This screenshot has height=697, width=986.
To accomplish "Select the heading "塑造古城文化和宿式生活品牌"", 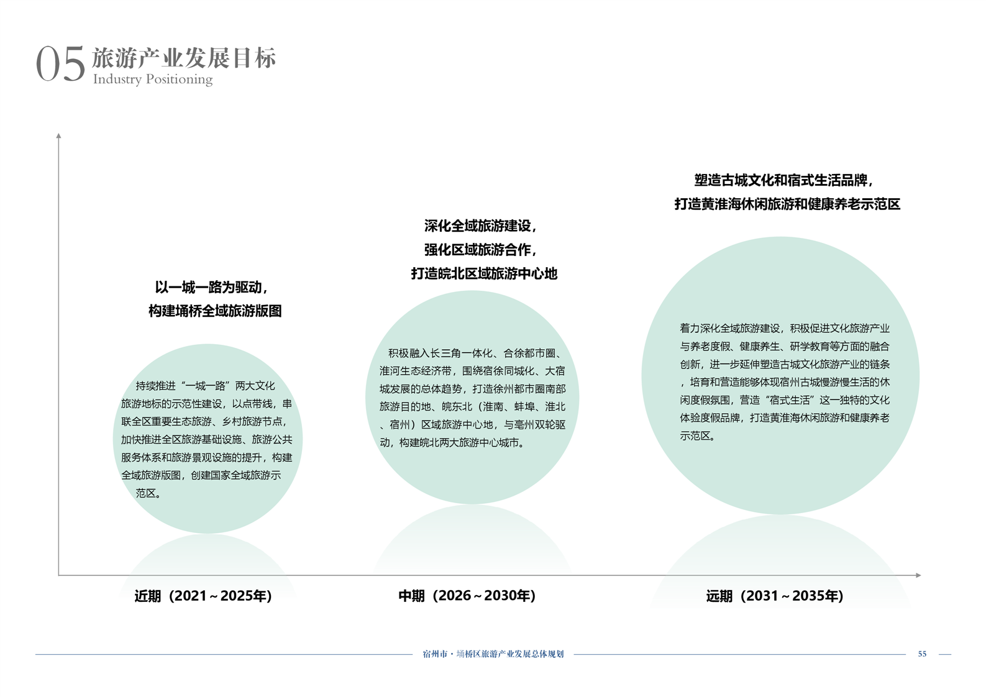I will point(783,181).
